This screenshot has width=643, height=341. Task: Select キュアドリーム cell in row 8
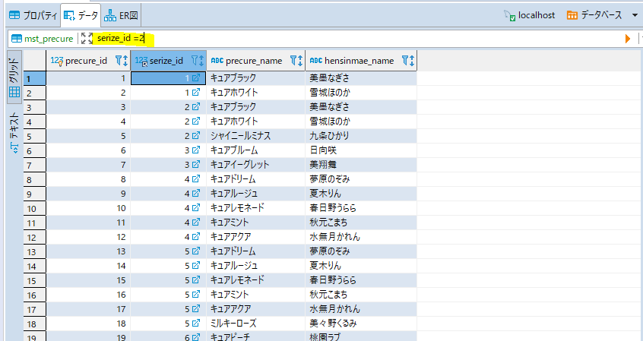[256, 179]
